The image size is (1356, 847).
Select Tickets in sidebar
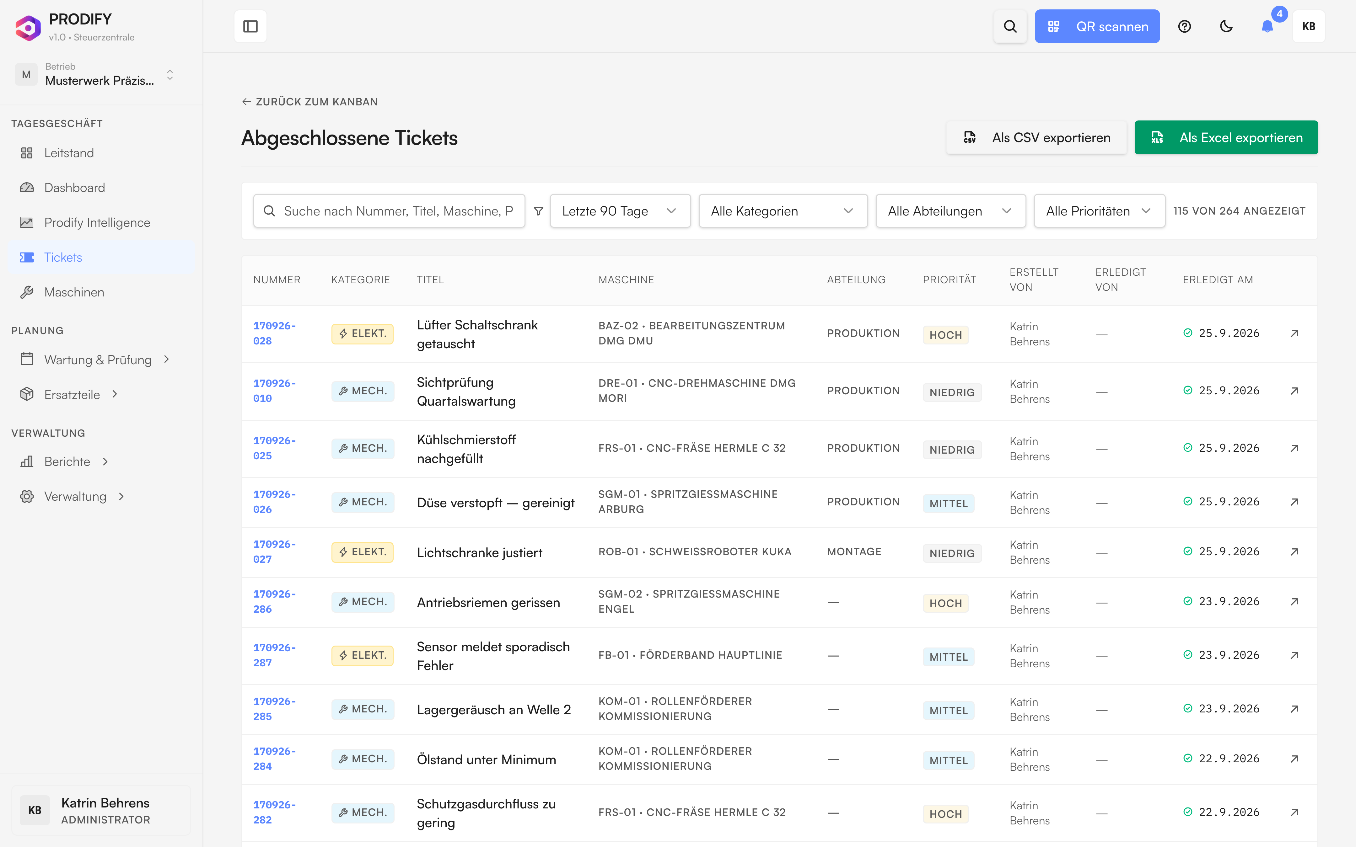[x=101, y=257]
